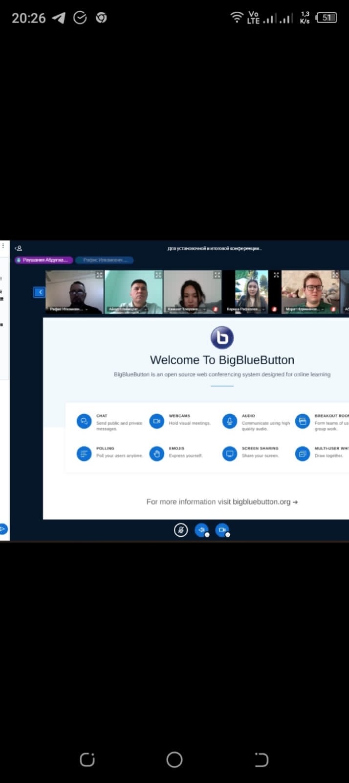Click the Polling feature icon
Screen dimensions: 349x783
(84, 453)
